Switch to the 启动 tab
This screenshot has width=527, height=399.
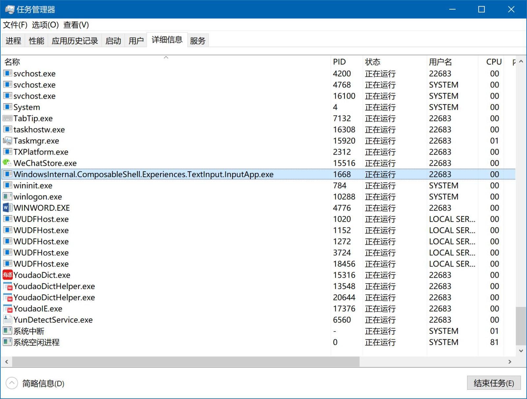click(x=113, y=40)
